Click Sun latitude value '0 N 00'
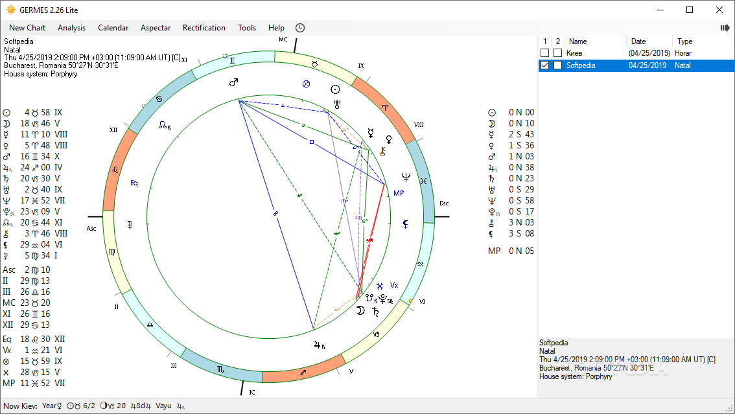 (x=522, y=112)
